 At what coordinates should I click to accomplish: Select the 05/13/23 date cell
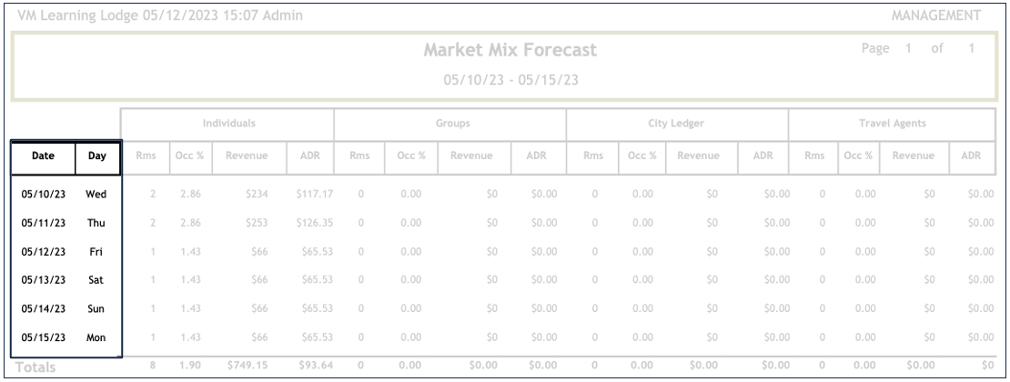click(x=42, y=280)
